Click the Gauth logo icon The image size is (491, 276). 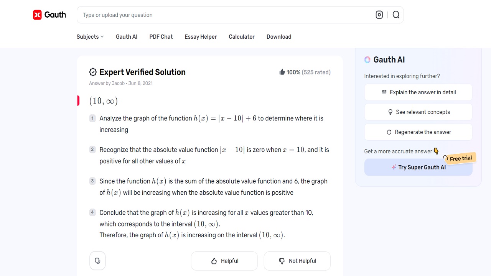[x=37, y=15]
